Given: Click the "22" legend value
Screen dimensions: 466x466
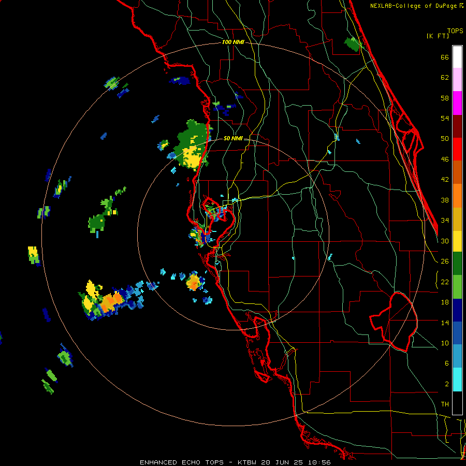Looking at the screenshot, I should [x=445, y=282].
